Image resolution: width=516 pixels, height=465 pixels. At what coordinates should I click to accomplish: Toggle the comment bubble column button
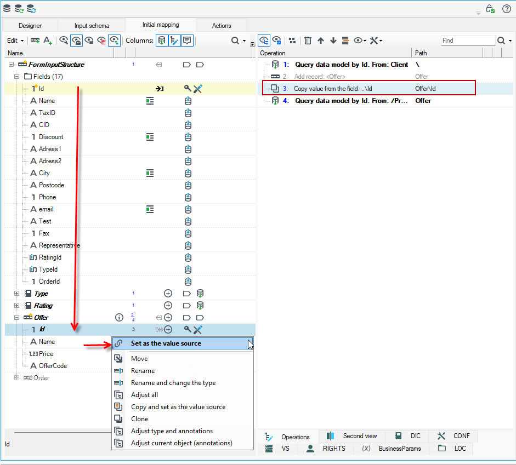pos(187,41)
